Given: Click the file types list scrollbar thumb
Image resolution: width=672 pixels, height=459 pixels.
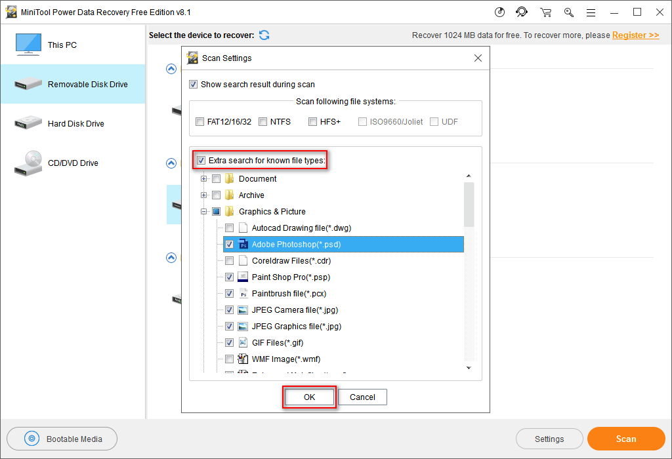Looking at the screenshot, I should point(469,204).
